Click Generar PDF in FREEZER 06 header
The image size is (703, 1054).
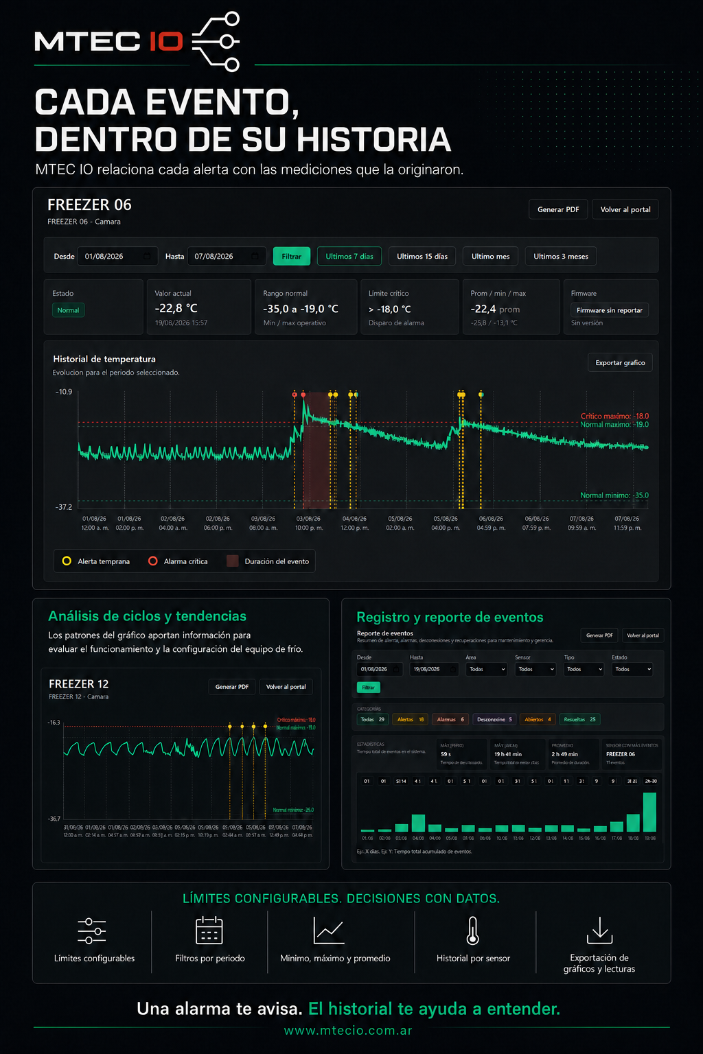558,209
